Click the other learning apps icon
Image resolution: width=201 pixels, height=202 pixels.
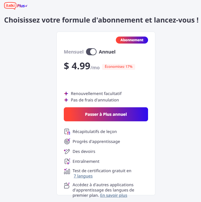tap(67, 185)
